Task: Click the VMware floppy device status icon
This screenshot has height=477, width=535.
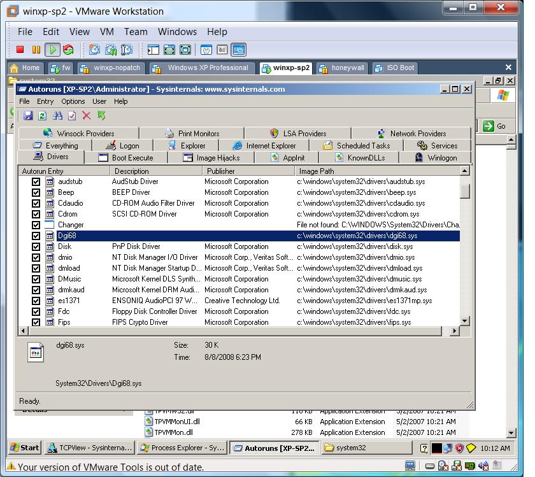Action: 456,466
